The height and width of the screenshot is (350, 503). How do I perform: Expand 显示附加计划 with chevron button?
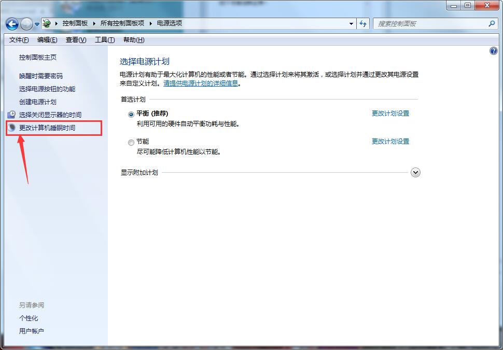(x=415, y=173)
